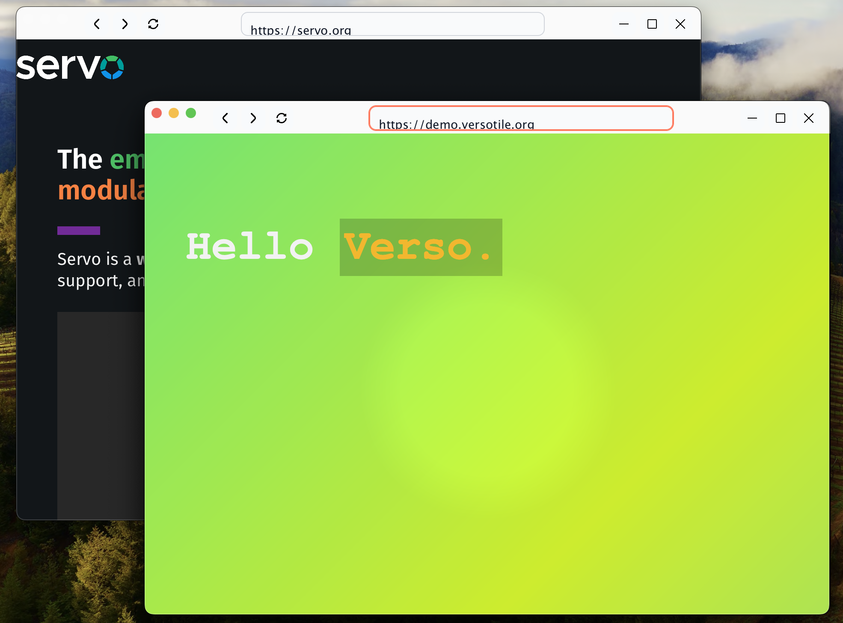Click the red traffic light button

157,113
